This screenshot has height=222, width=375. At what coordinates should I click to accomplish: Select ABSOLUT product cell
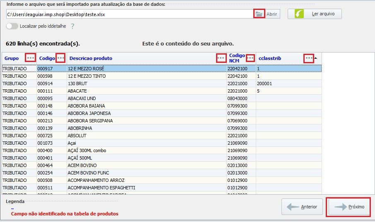pos(147,136)
